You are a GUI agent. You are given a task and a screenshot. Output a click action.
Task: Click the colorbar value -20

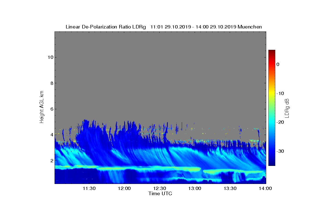coord(280,122)
